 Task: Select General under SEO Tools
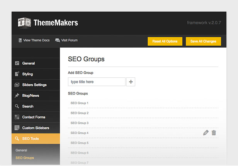click(x=21, y=150)
